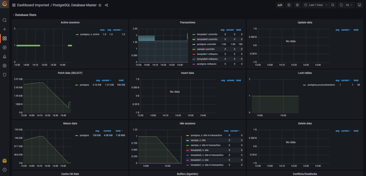
Task: Open the Fetch data (SELECT) panel title menu
Action: click(70, 73)
